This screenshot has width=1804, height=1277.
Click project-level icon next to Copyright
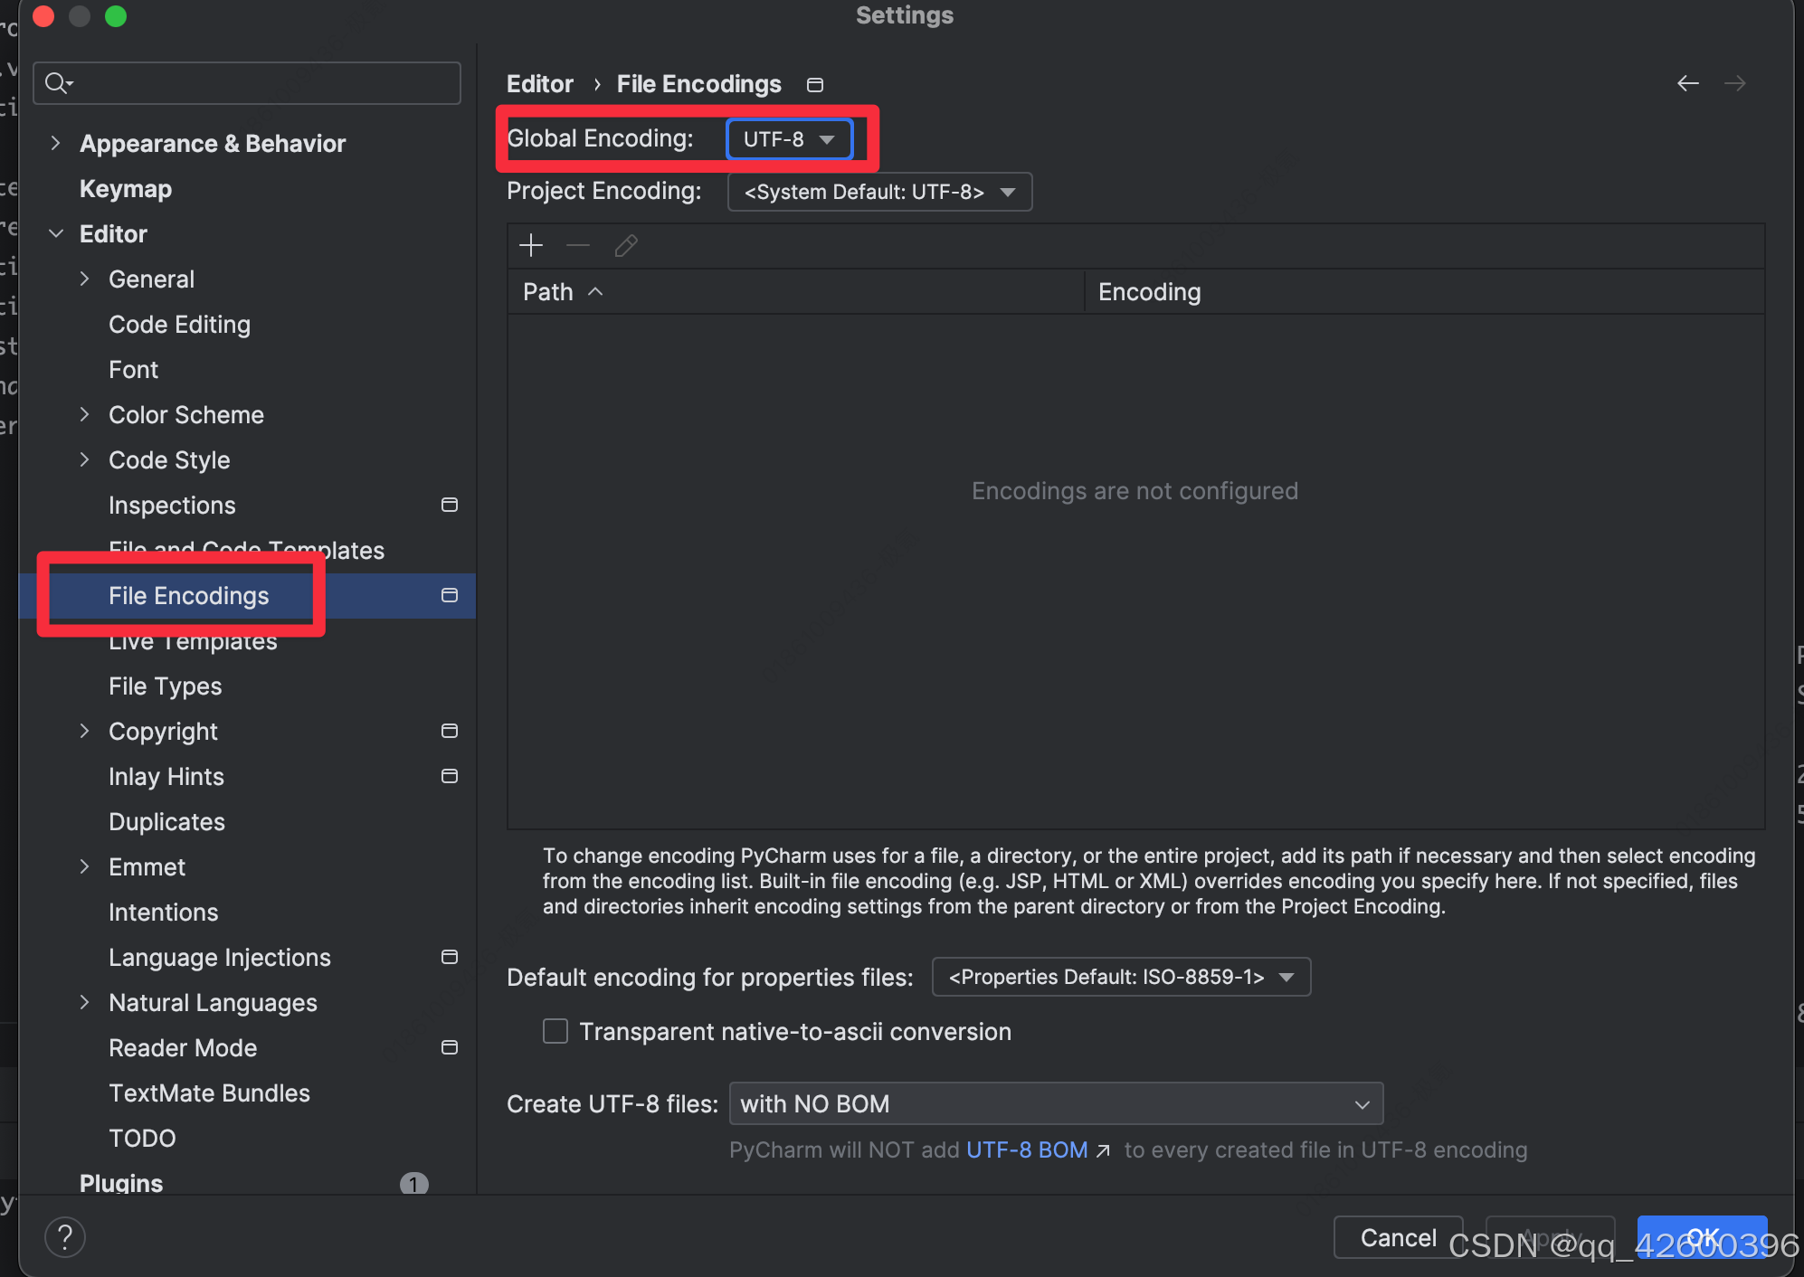(449, 731)
